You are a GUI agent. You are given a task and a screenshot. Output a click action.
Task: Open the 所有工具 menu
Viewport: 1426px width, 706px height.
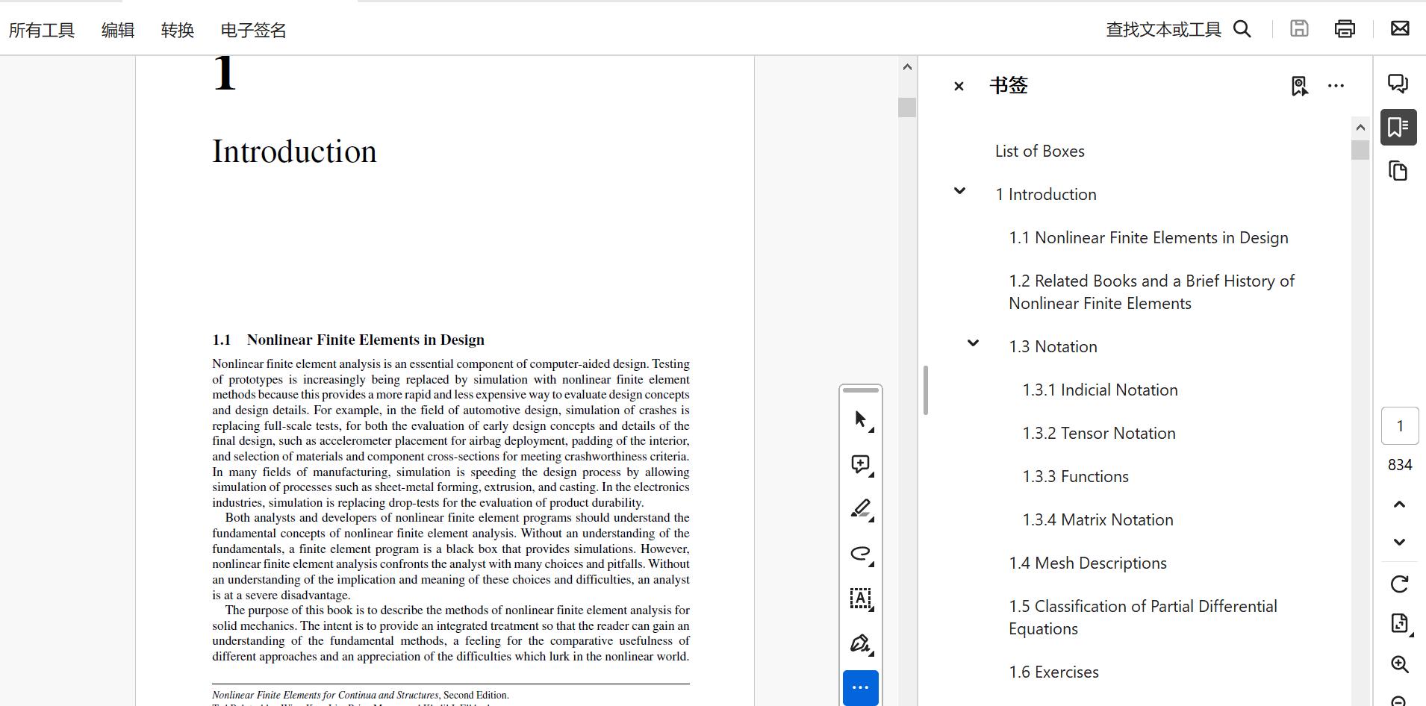[42, 30]
